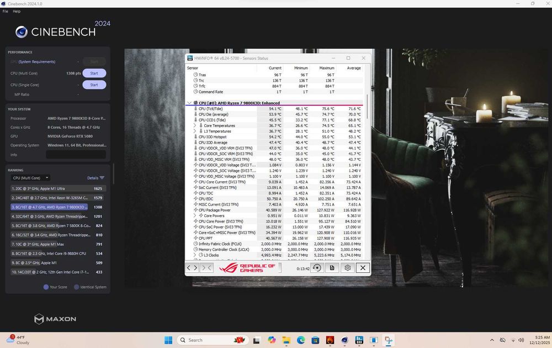Viewport: 552px width, 348px height.
Task: Click the volume icon in system tray
Action: [x=522, y=340]
